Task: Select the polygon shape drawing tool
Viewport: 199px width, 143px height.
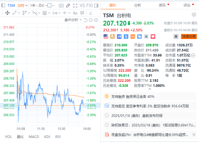Action: (25, 13)
